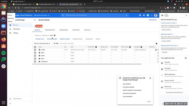Click NEXT in survey popup
189x106 pixels.
click(x=149, y=102)
